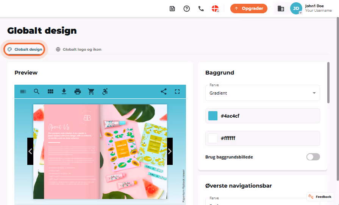Edit the #ffffff hex color field
The width and height of the screenshot is (339, 205).
pos(262,138)
